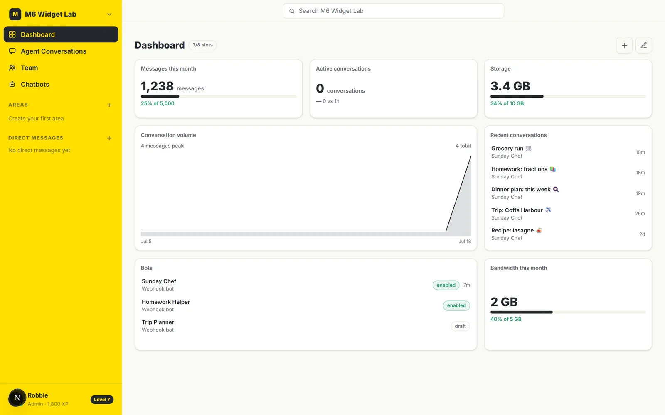This screenshot has width=665, height=415.
Task: Click the Dashboard grid icon
Action: click(x=12, y=34)
